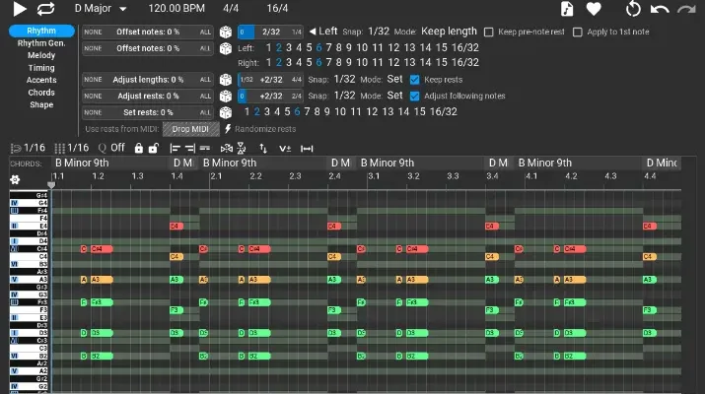Toggle the loop playback icon

[x=46, y=9]
